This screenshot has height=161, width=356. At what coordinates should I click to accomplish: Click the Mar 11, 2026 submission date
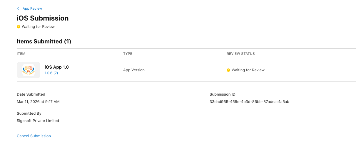click(x=38, y=102)
